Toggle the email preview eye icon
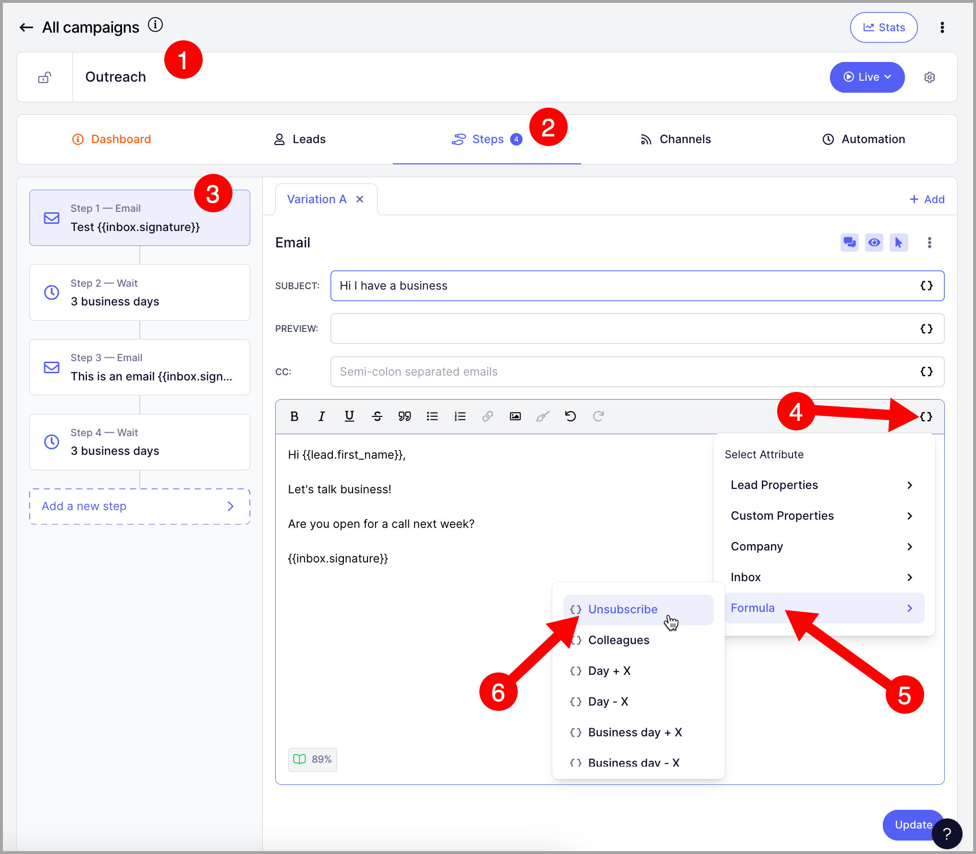 tap(874, 243)
